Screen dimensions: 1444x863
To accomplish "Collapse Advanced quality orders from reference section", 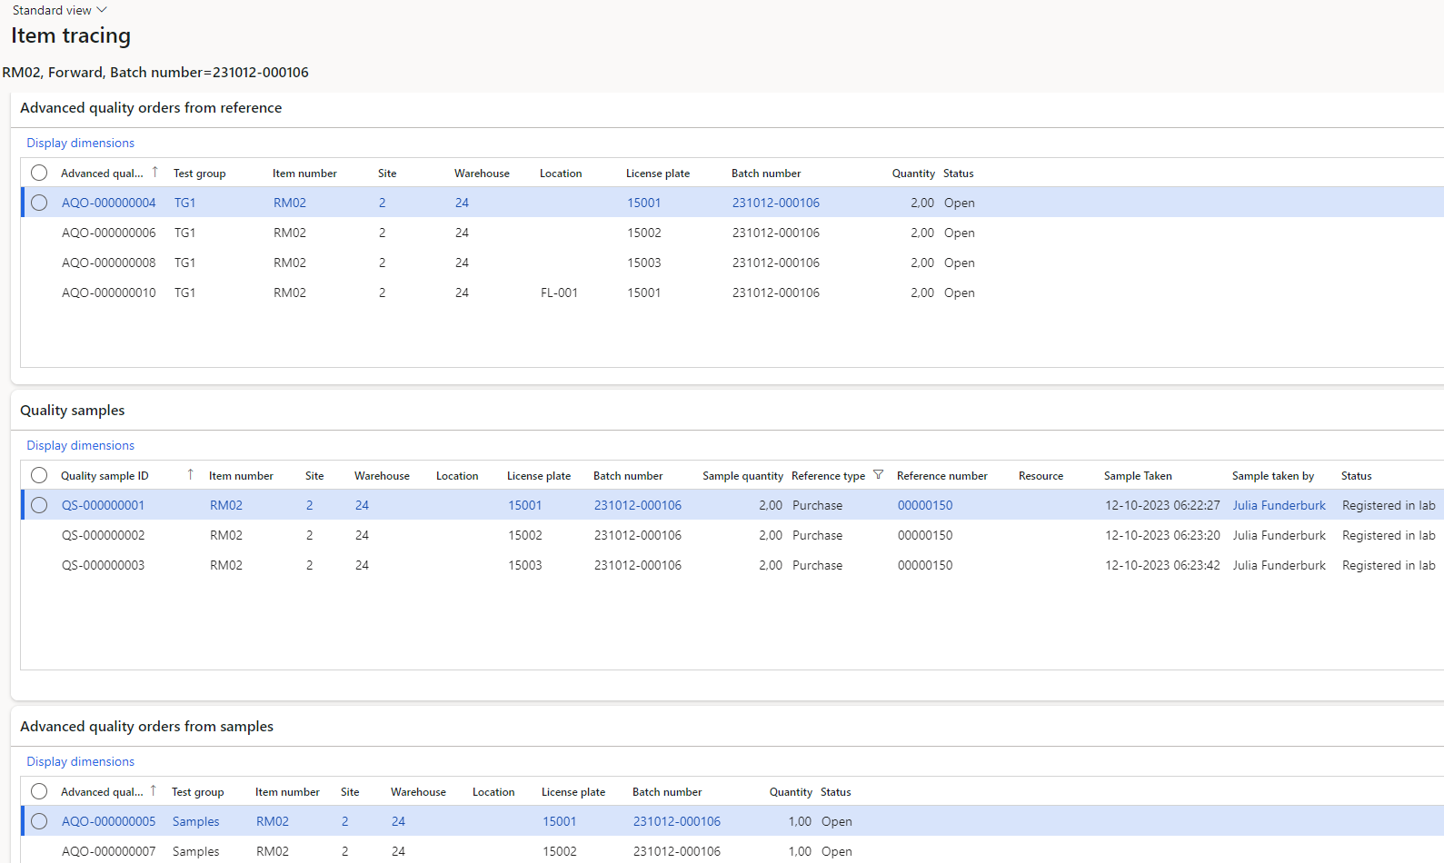I will coord(151,108).
